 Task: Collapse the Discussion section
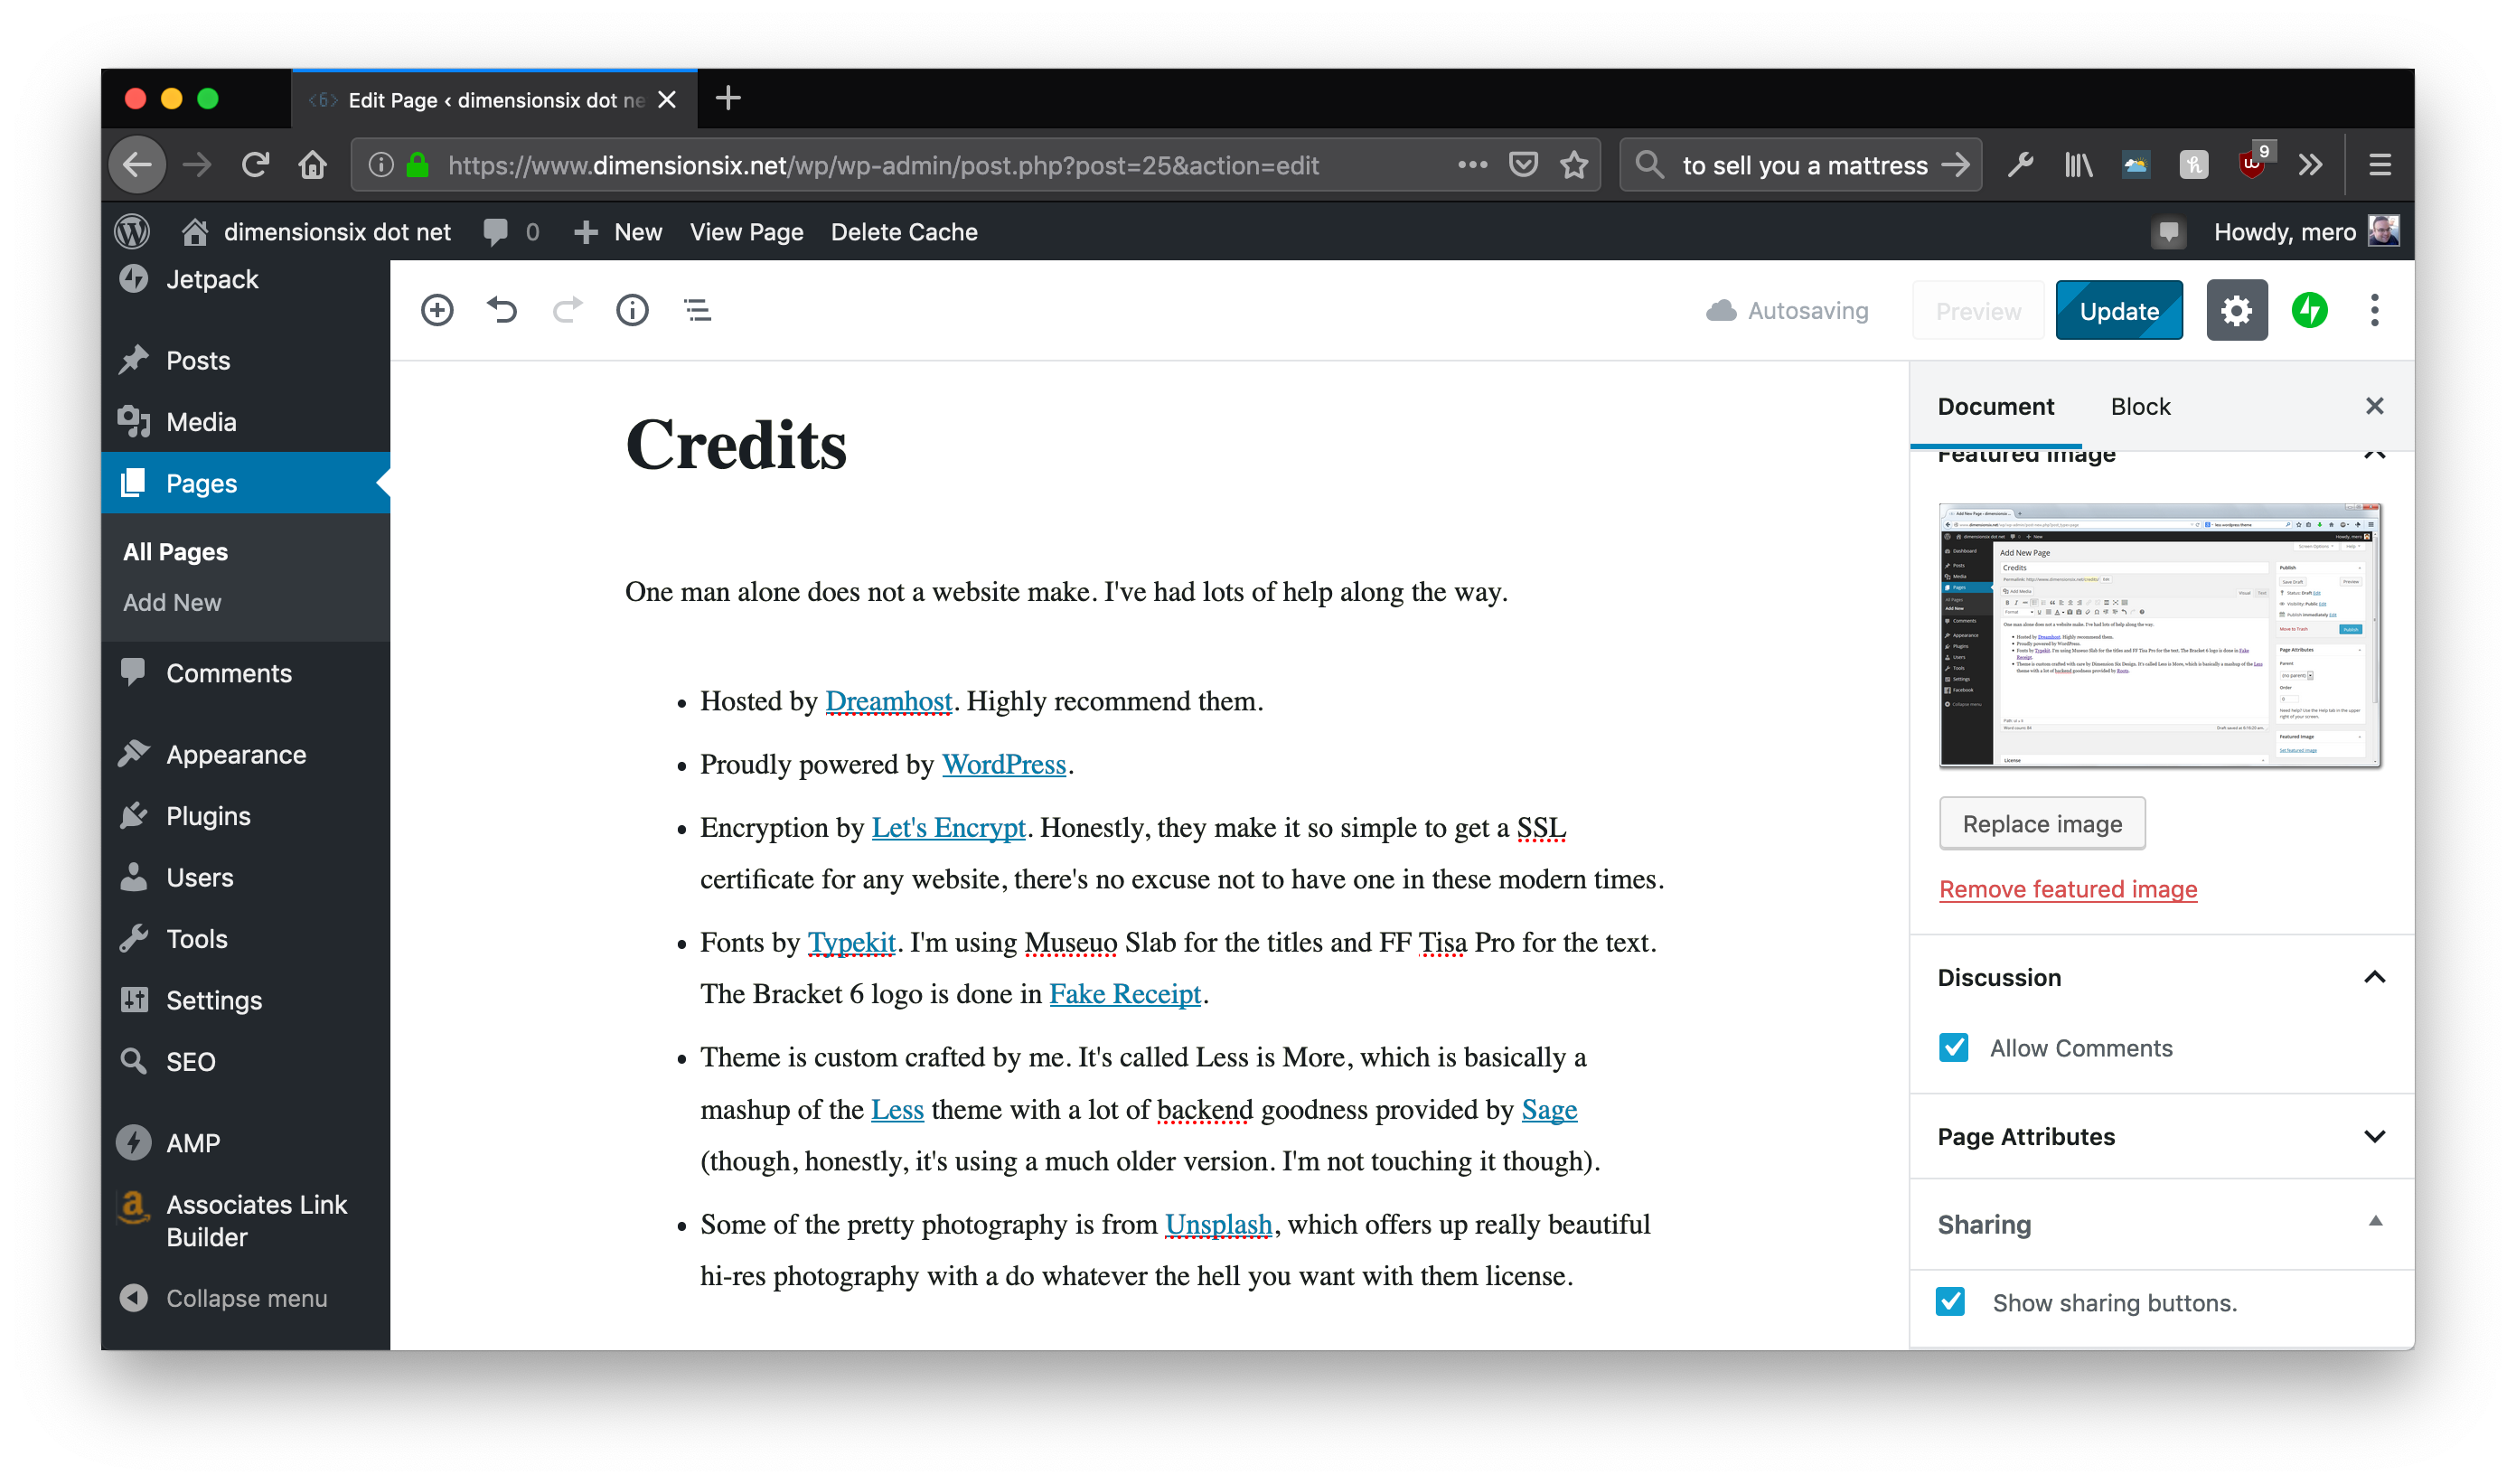point(2374,977)
